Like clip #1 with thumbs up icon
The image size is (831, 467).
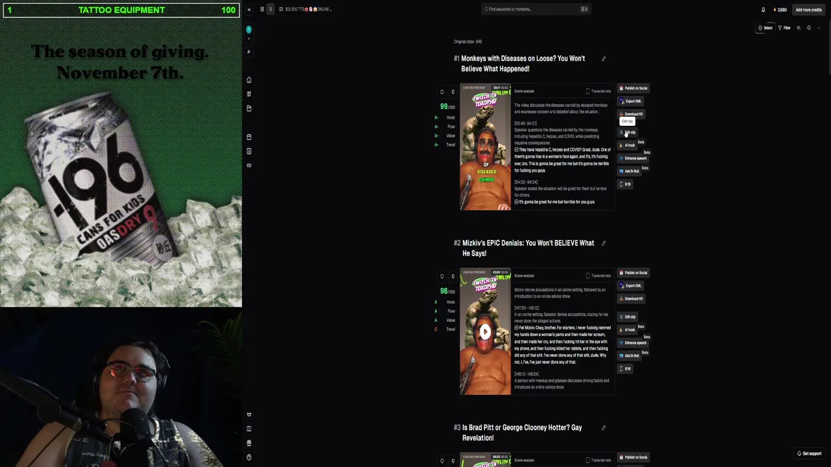442,92
